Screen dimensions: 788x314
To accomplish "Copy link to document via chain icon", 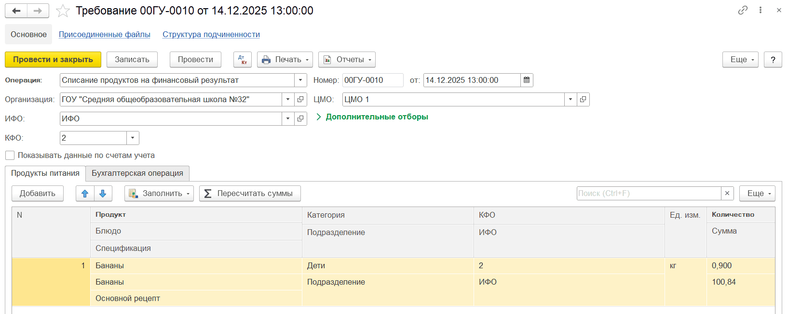I will [743, 10].
